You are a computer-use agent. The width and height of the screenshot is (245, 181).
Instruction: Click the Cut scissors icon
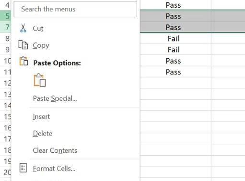[x=23, y=28]
